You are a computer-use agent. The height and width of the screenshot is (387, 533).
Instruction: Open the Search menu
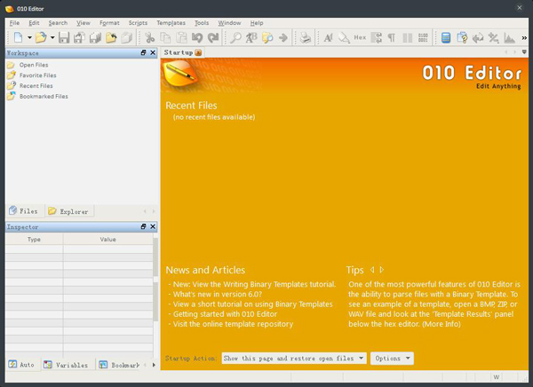[x=58, y=23]
